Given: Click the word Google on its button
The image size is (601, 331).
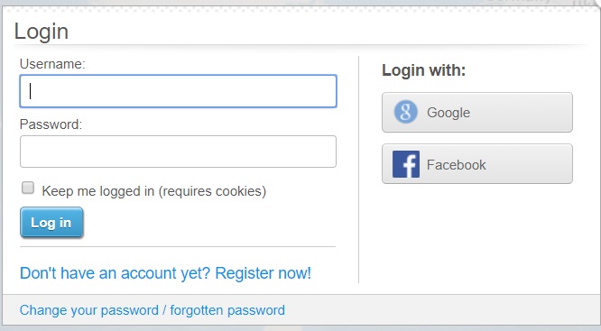Looking at the screenshot, I should [448, 113].
